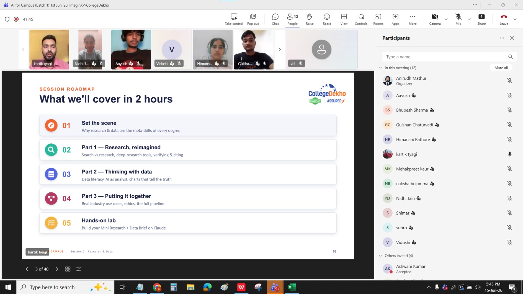This screenshot has height=294, width=523.
Task: Share your screen with Share button
Action: pos(481,19)
